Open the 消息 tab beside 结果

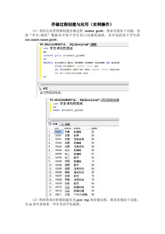(x=65, y=124)
